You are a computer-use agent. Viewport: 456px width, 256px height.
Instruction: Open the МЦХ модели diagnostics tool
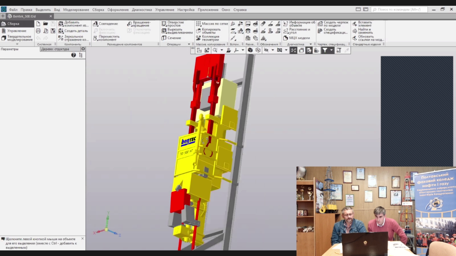point(297,38)
